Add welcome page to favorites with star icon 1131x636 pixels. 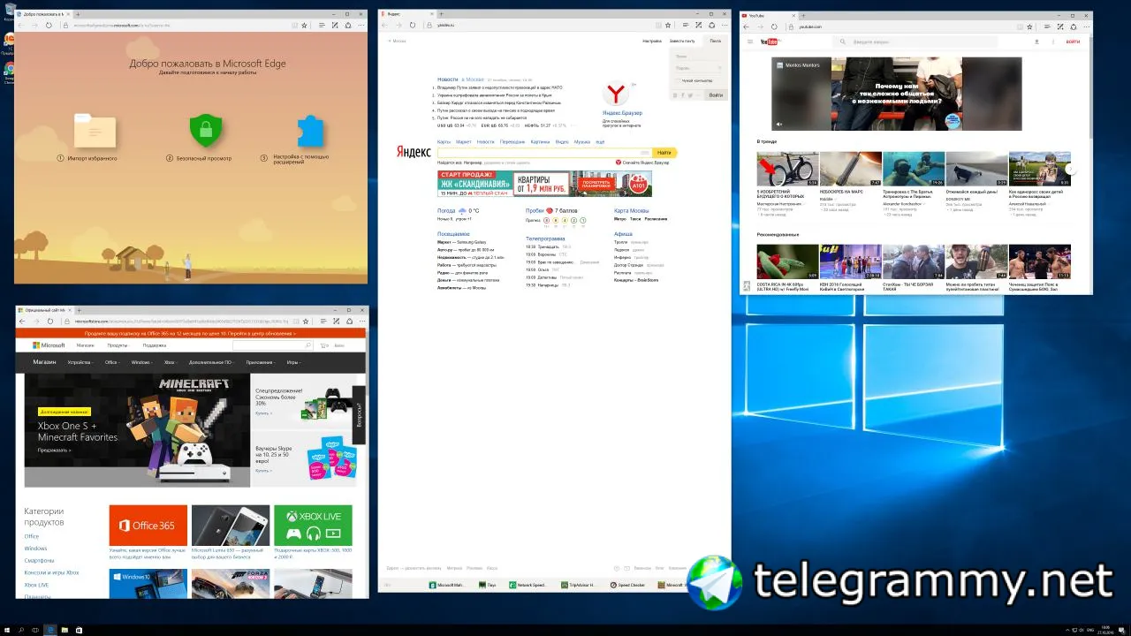click(x=305, y=26)
